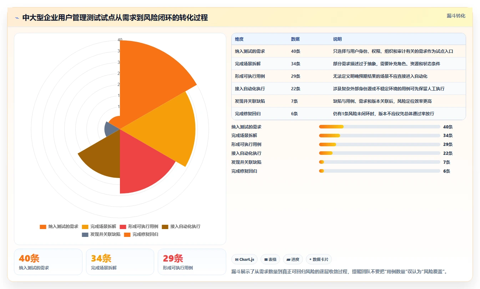Click the 数据卡片 tag chip
This screenshot has width=480, height=289.
click(319, 259)
